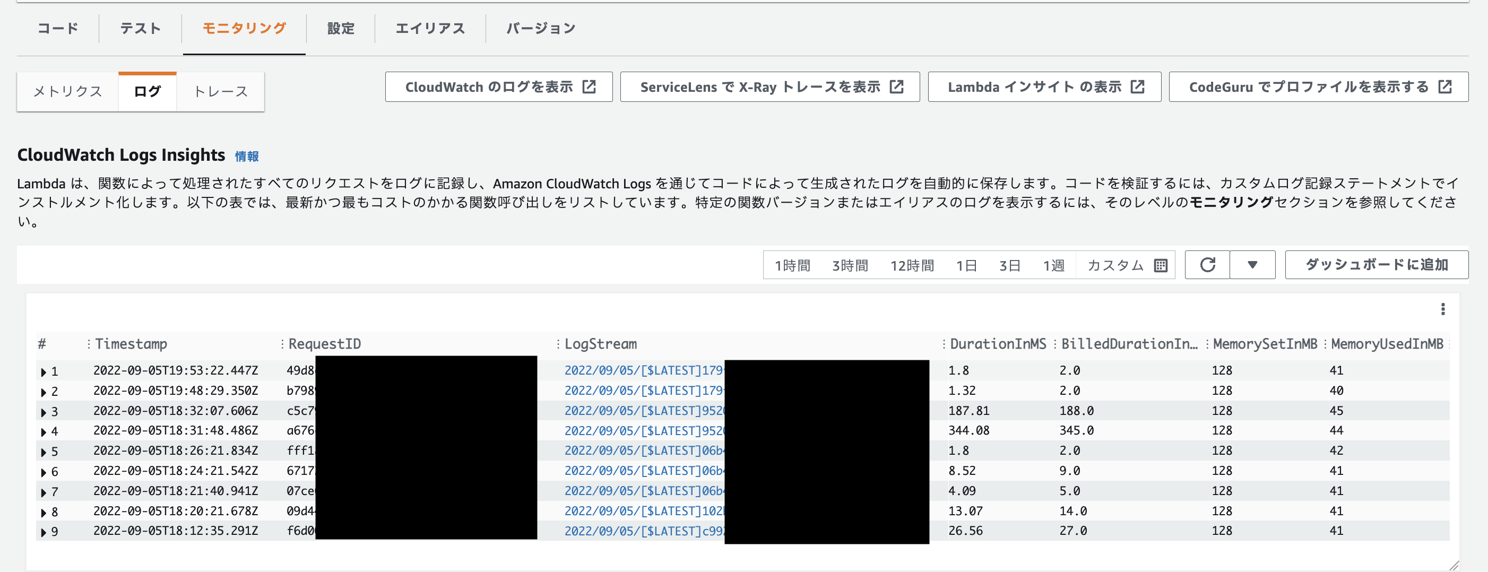Open the LogStream link in row 1
This screenshot has width=1488, height=572.
tap(644, 370)
